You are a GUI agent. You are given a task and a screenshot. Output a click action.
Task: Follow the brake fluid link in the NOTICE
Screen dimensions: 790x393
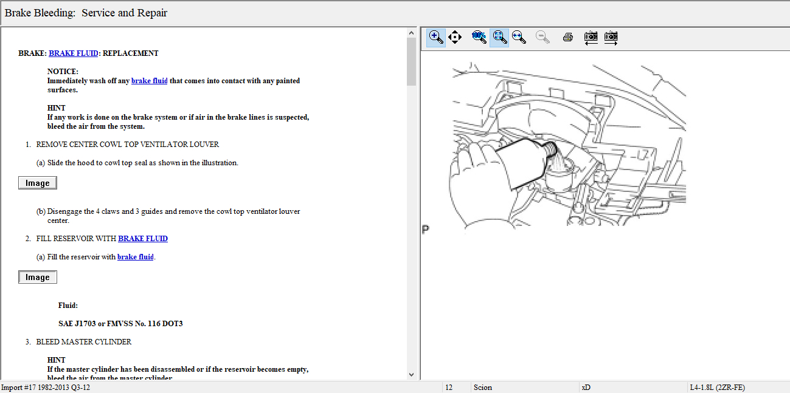click(x=149, y=81)
